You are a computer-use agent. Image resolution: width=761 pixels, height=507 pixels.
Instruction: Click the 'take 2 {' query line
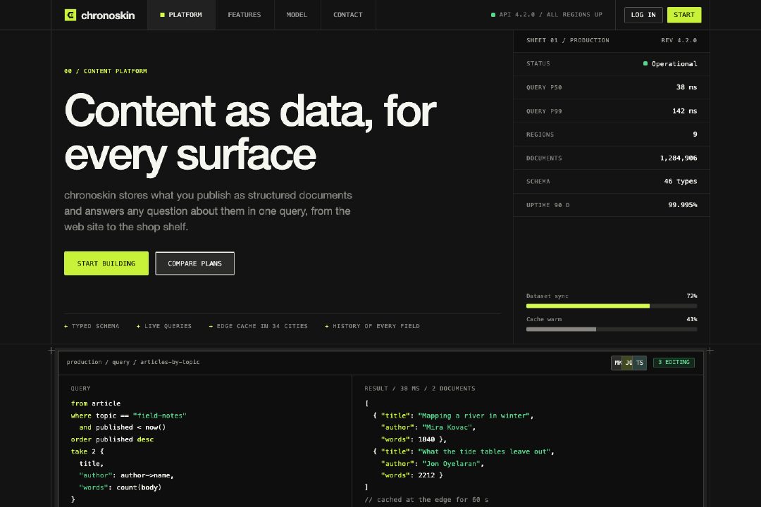[87, 451]
